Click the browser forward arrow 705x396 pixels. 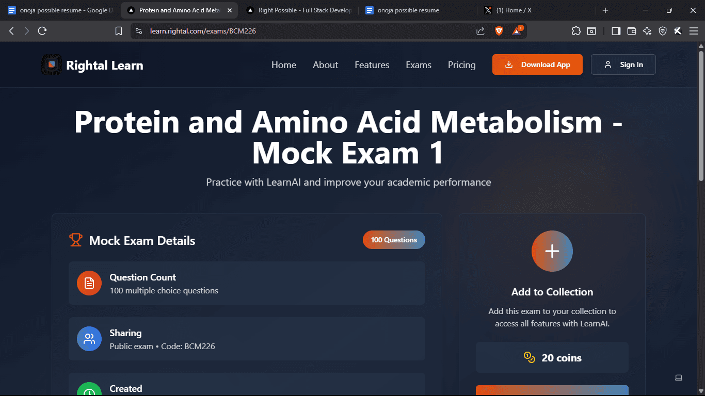(27, 31)
